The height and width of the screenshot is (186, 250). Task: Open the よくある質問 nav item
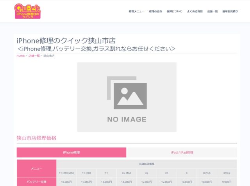tap(195, 11)
